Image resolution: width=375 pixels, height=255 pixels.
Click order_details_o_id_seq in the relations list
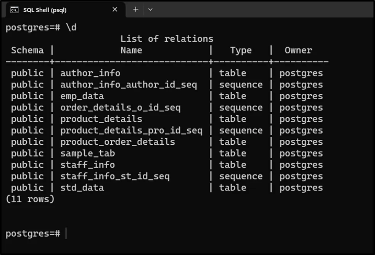[x=120, y=107]
